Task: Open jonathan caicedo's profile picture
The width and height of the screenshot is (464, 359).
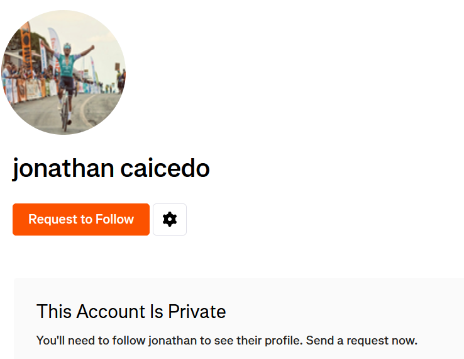Action: coord(63,72)
